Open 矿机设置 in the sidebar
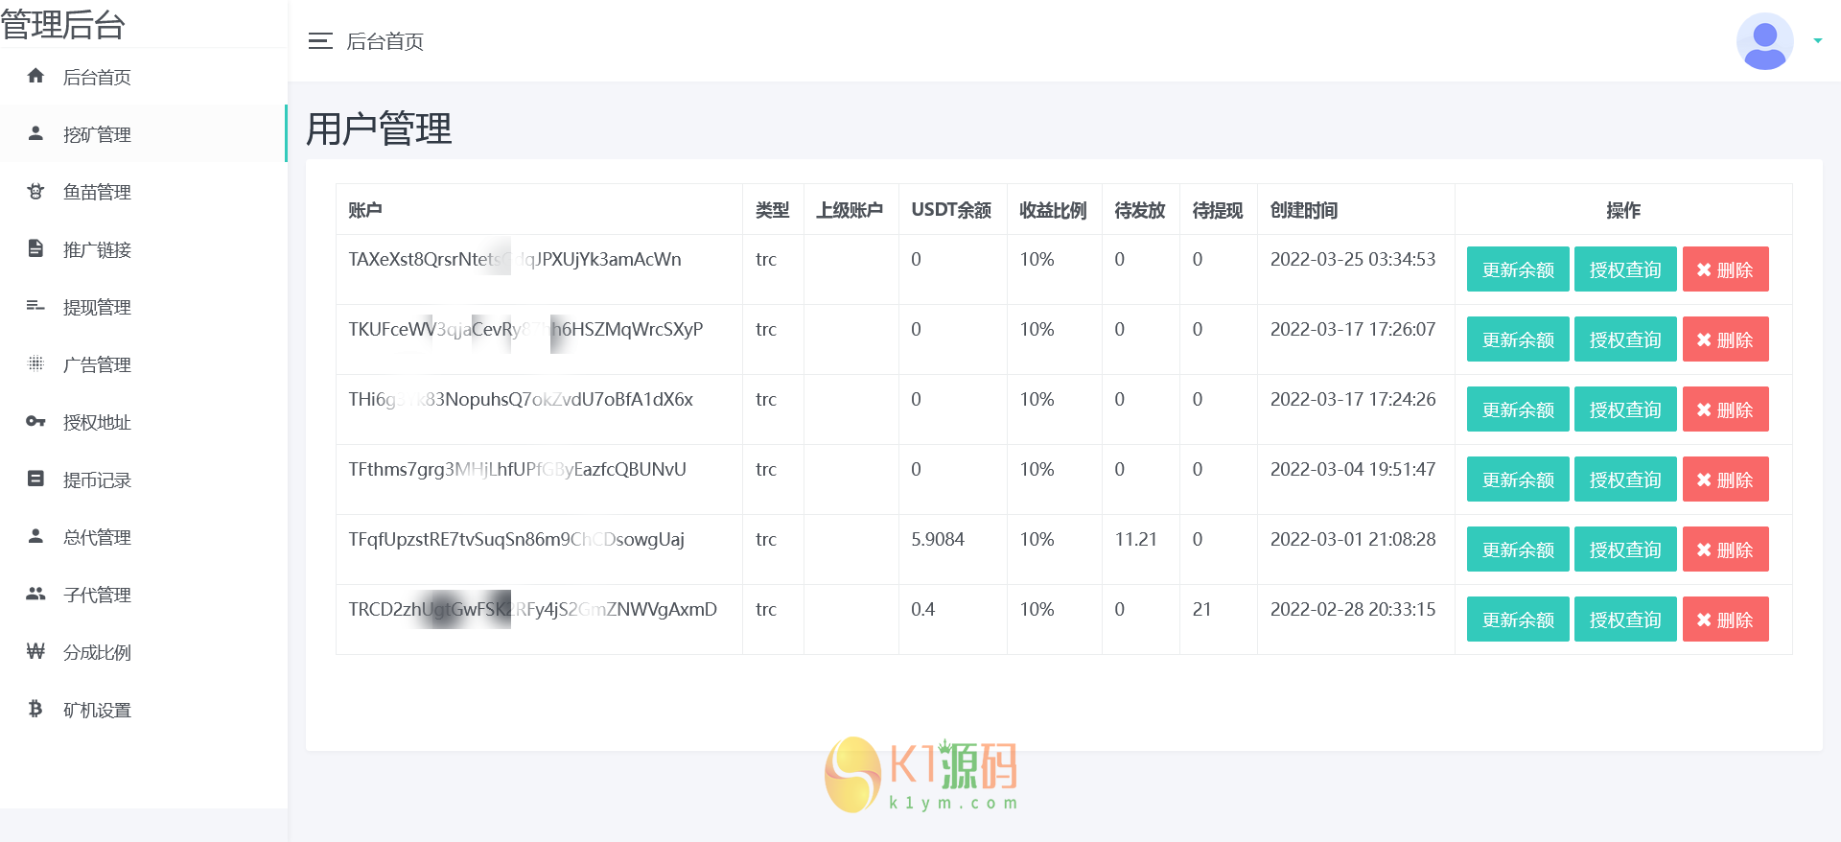1841x842 pixels. 144,710
